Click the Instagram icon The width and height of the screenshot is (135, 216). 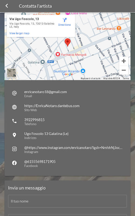pos(14,149)
